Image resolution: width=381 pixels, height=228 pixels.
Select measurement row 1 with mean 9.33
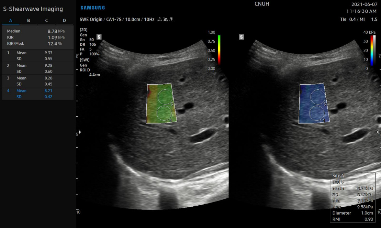coord(37,56)
